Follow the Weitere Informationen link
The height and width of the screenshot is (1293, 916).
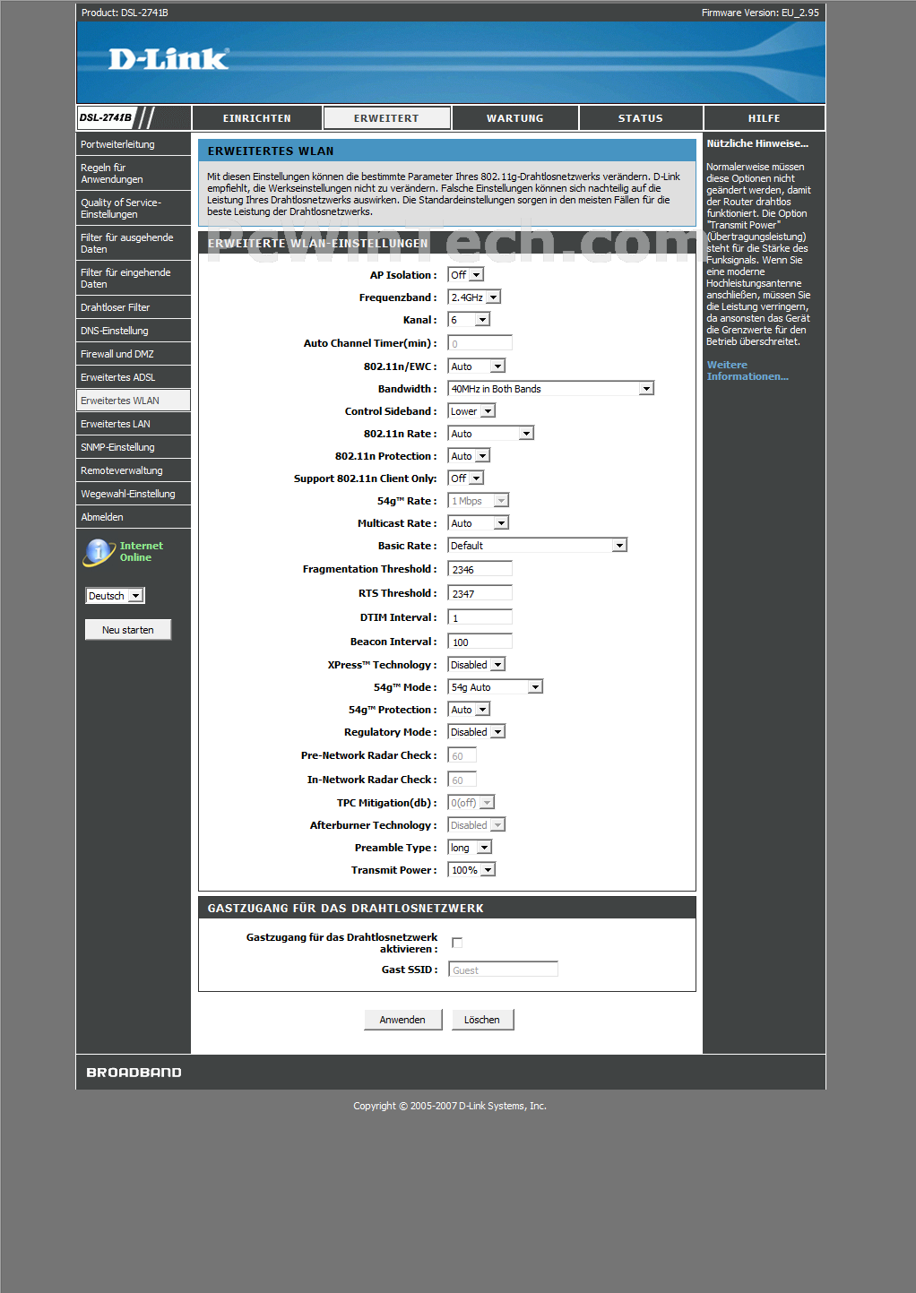pos(747,371)
